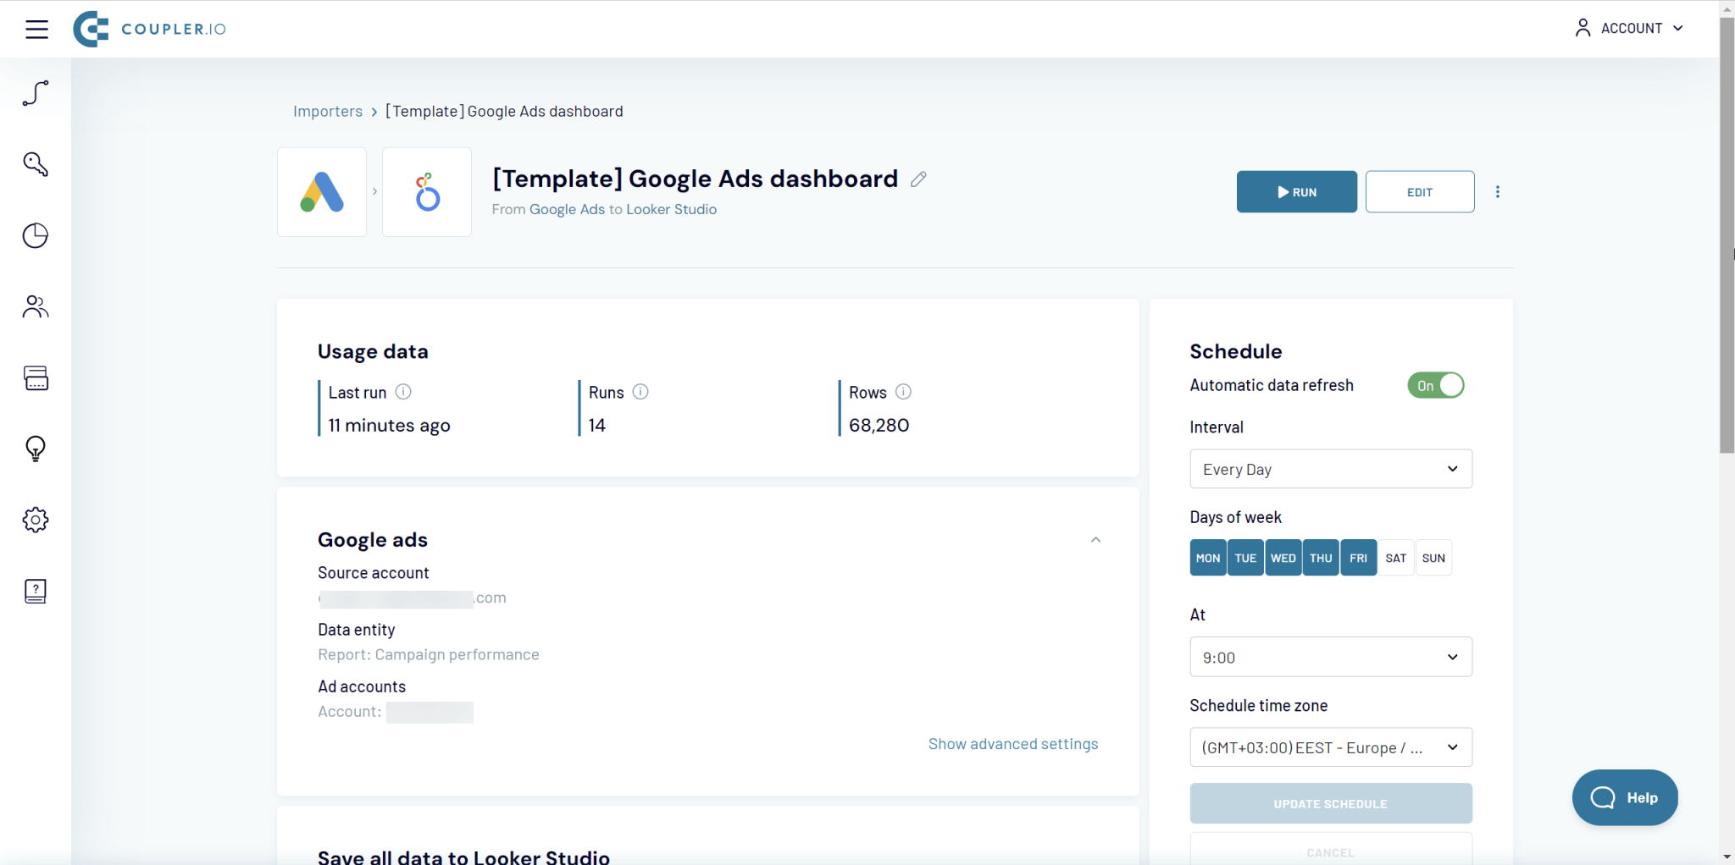The width and height of the screenshot is (1735, 865).
Task: Open the settings gear in sidebar
Action: tap(36, 519)
